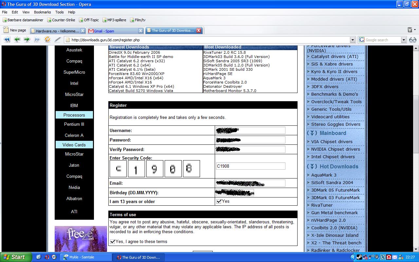
Task: Click the Processors sidebar heading
Action: [74, 115]
